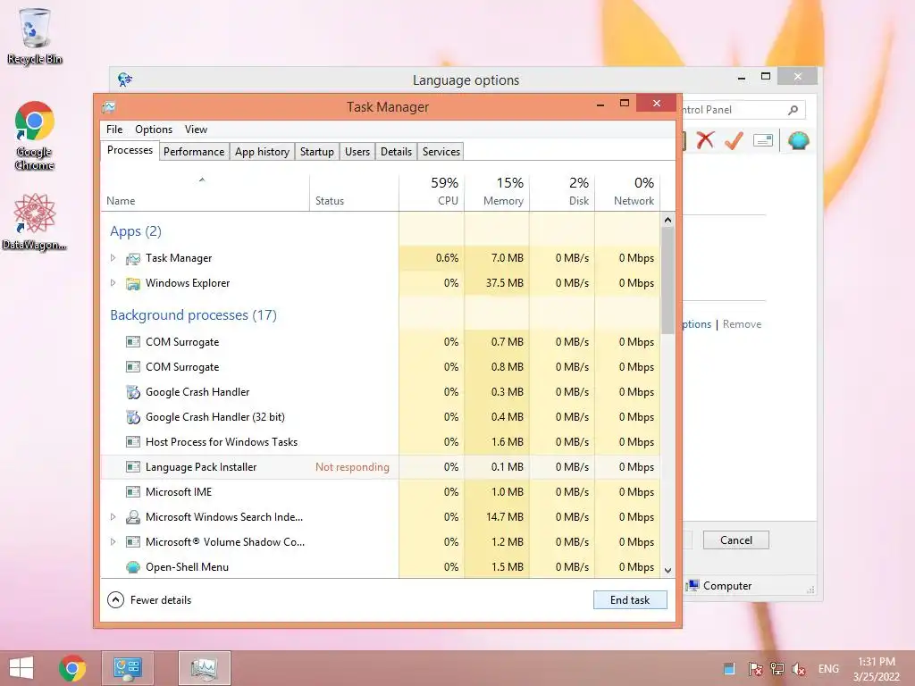
Task: Click the process list scroll down arrow
Action: pyautogui.click(x=668, y=571)
